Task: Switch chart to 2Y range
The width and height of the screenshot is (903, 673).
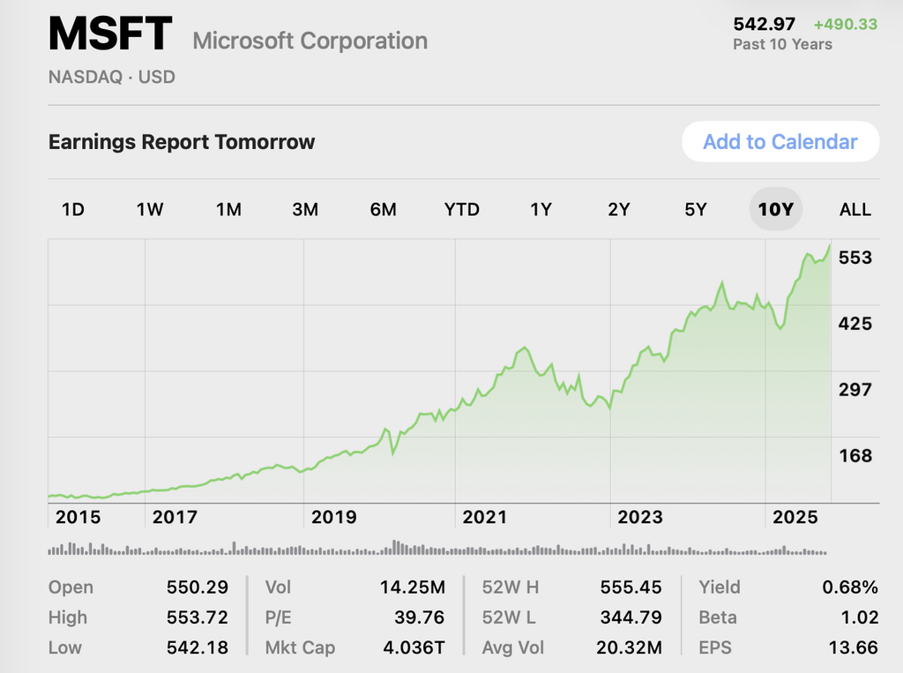Action: click(618, 209)
